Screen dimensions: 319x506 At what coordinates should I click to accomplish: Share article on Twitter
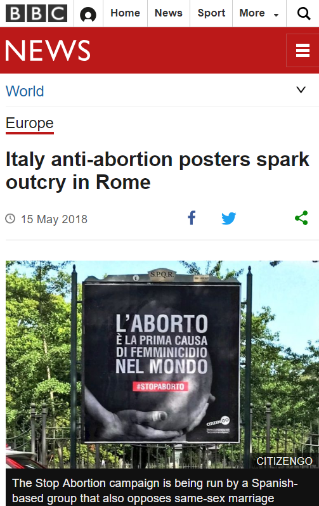[228, 219]
